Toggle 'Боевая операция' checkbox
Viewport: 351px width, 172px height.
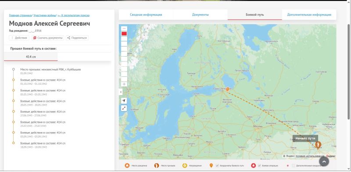point(259,165)
